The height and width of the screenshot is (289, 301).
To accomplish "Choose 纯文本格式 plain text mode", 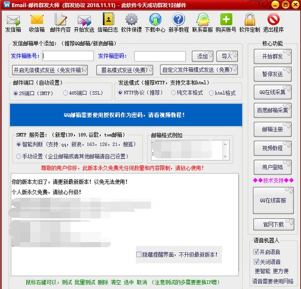I will point(173,93).
